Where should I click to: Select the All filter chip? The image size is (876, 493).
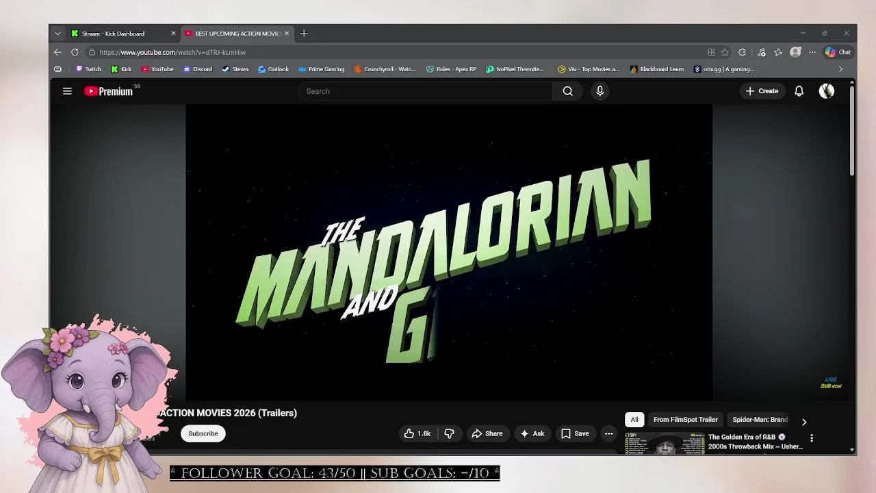pos(634,420)
